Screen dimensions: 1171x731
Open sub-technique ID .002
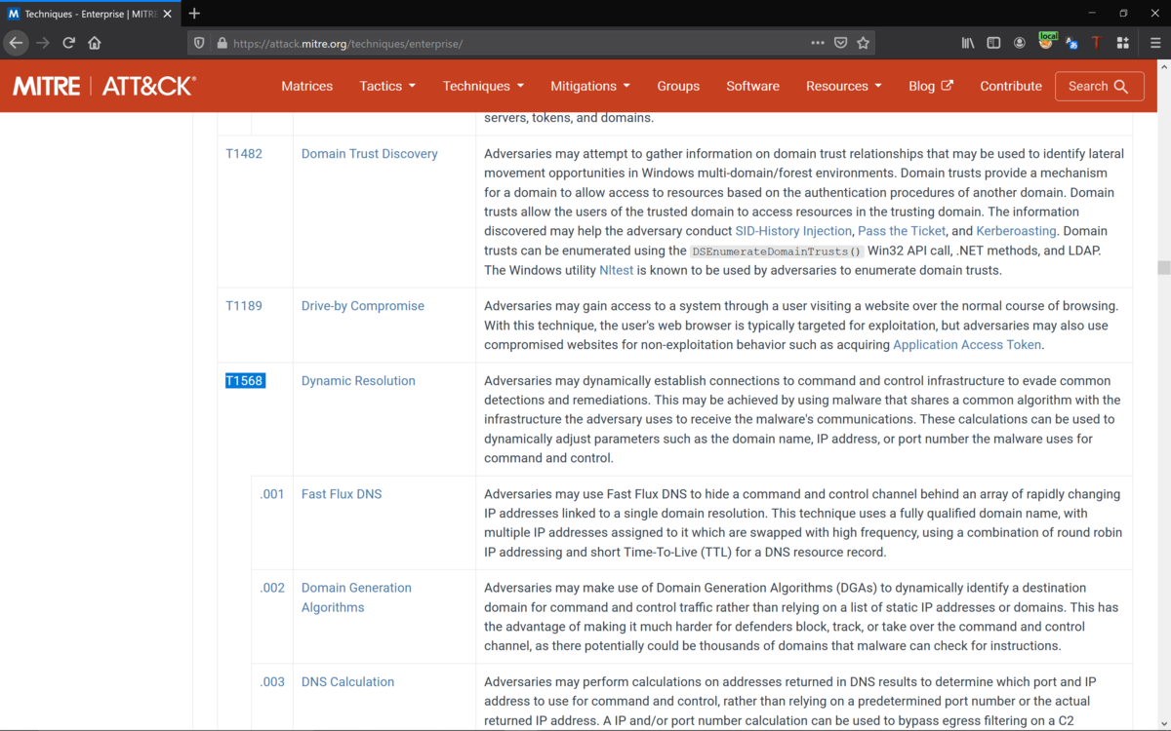coord(272,587)
